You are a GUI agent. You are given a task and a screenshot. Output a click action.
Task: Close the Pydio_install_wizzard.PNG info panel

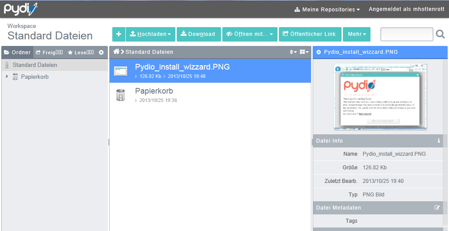pyautogui.click(x=319, y=52)
